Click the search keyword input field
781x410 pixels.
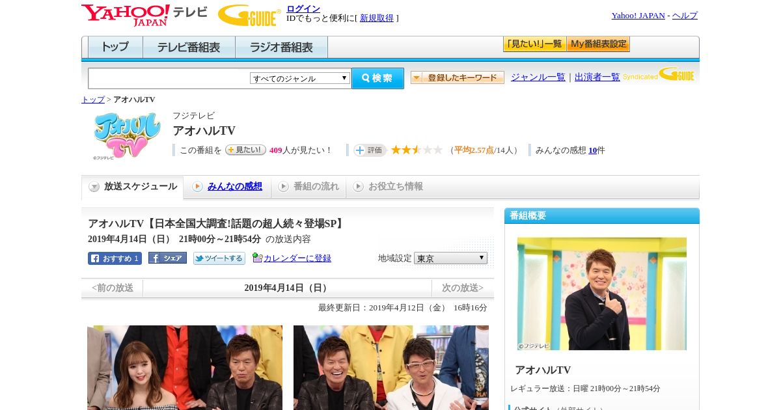[169, 78]
